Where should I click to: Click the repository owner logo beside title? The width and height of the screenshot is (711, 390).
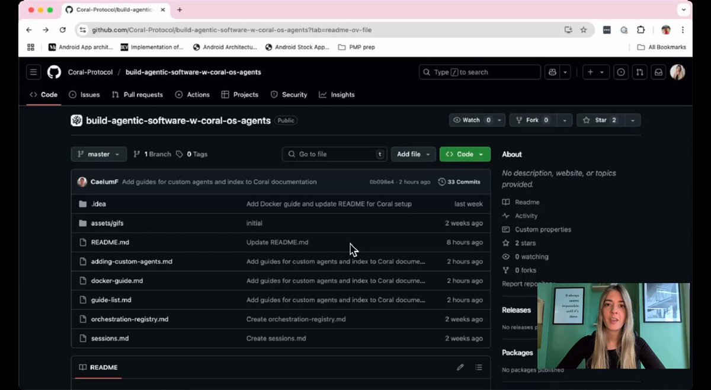pos(76,120)
